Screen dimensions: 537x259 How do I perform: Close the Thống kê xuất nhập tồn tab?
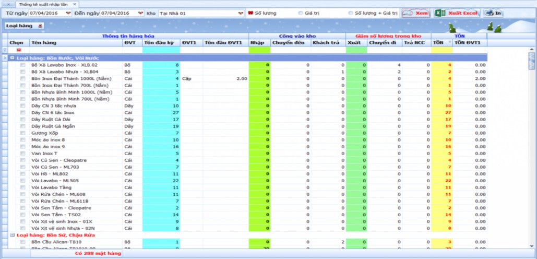click(74, 4)
